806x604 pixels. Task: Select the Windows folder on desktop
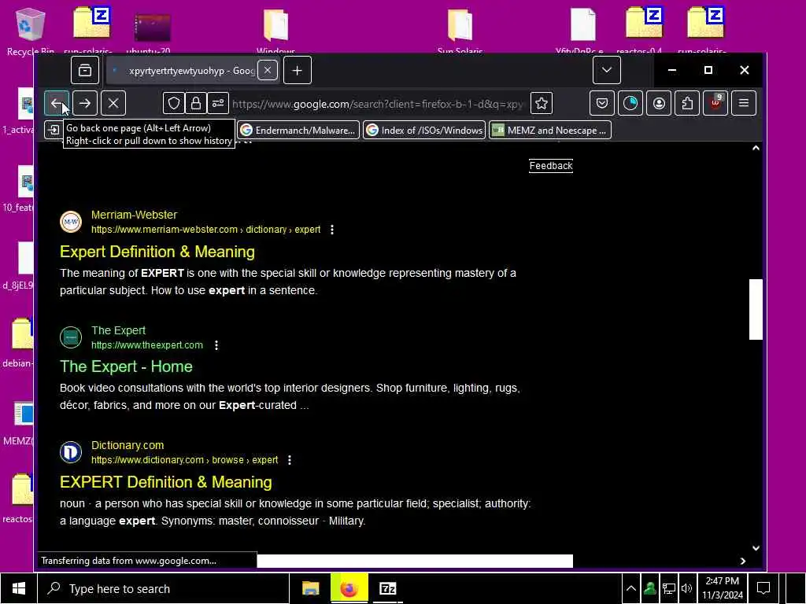pos(275,30)
